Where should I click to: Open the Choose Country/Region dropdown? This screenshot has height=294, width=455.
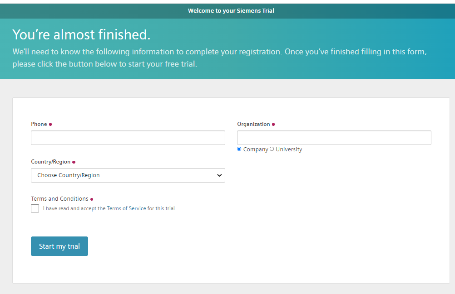pyautogui.click(x=128, y=175)
